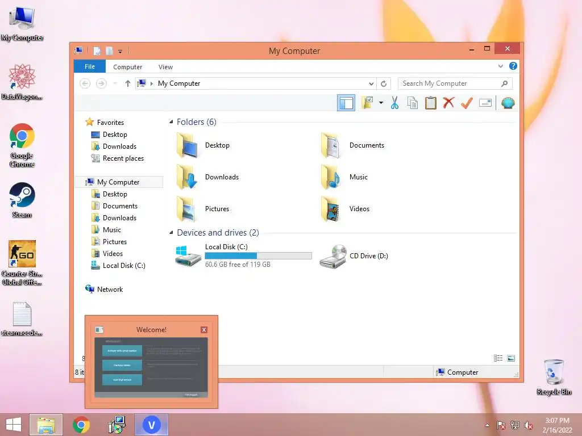Collapse the Devices and drives (2) group
The width and height of the screenshot is (582, 436).
click(171, 232)
